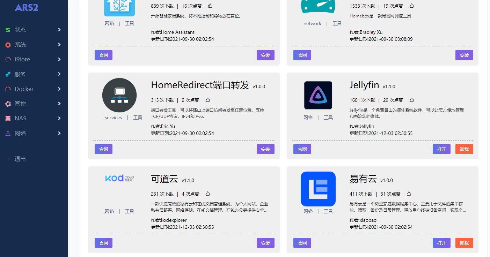Install Home Assistant with 安装 button
The width and height of the screenshot is (490, 257).
coord(265,55)
